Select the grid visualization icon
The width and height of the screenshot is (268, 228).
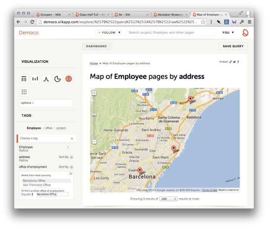click(24, 91)
